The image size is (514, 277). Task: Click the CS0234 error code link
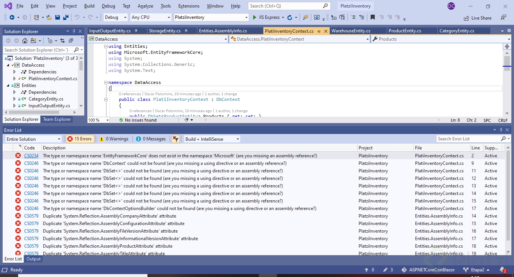[x=31, y=156]
